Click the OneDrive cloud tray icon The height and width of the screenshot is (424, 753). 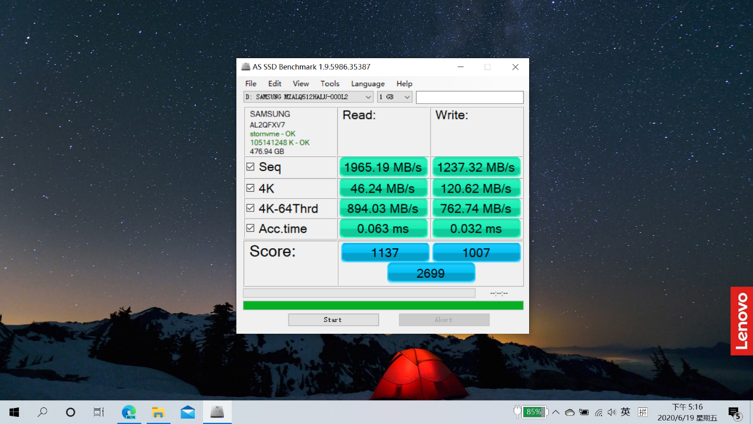pos(570,412)
